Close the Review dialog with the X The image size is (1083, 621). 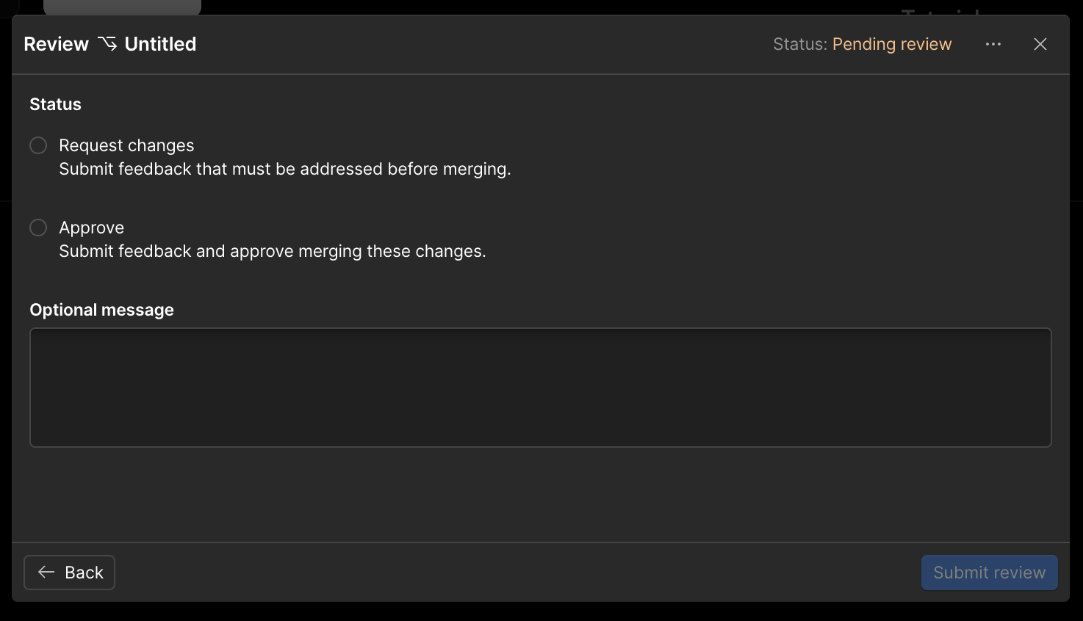point(1040,44)
